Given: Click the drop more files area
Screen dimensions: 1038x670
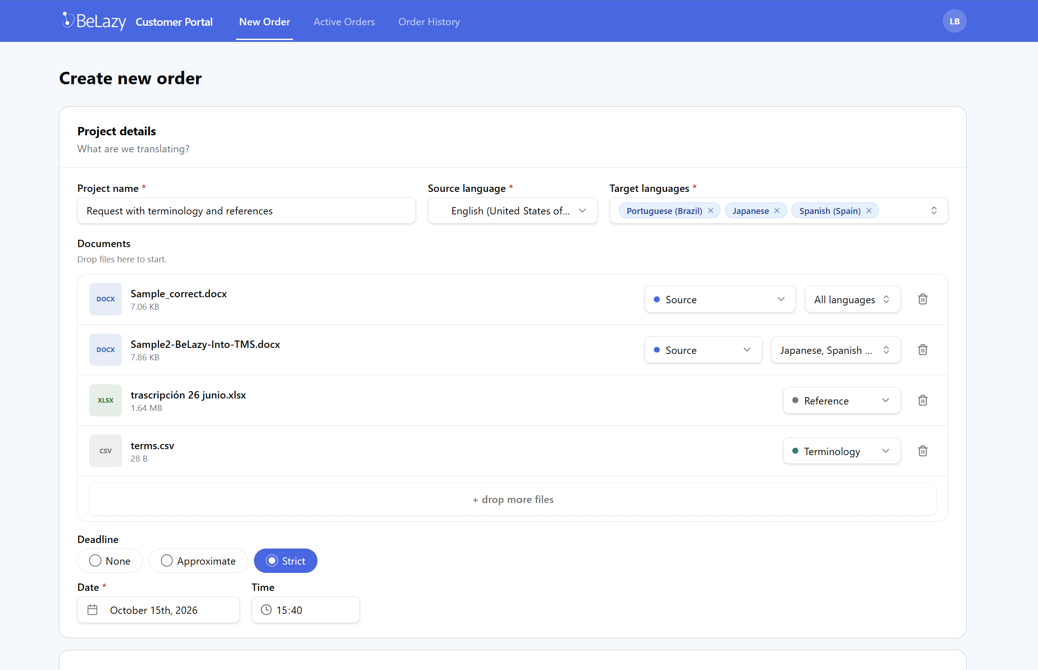Looking at the screenshot, I should pyautogui.click(x=513, y=499).
